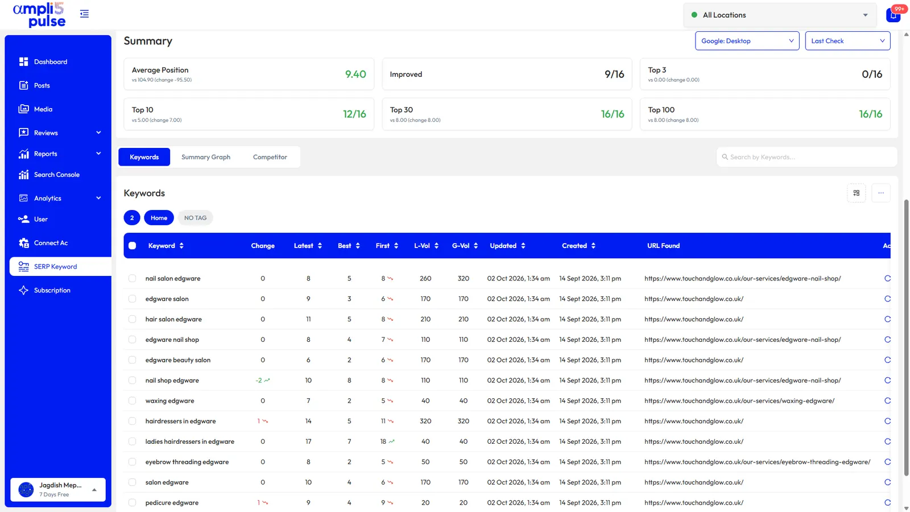Open Search Console from the sidebar
This screenshot has width=910, height=512.
[58, 175]
